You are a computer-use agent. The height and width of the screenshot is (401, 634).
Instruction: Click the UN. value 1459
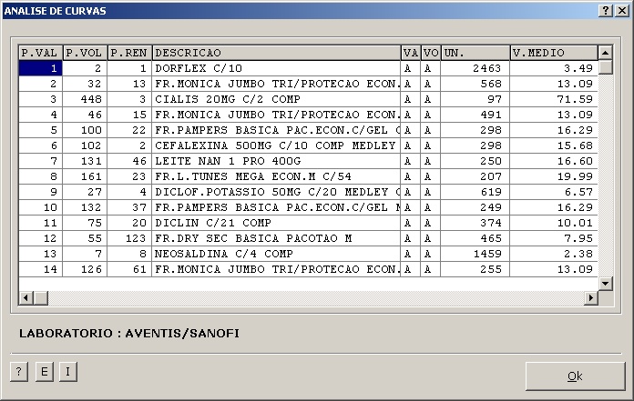pos(486,254)
